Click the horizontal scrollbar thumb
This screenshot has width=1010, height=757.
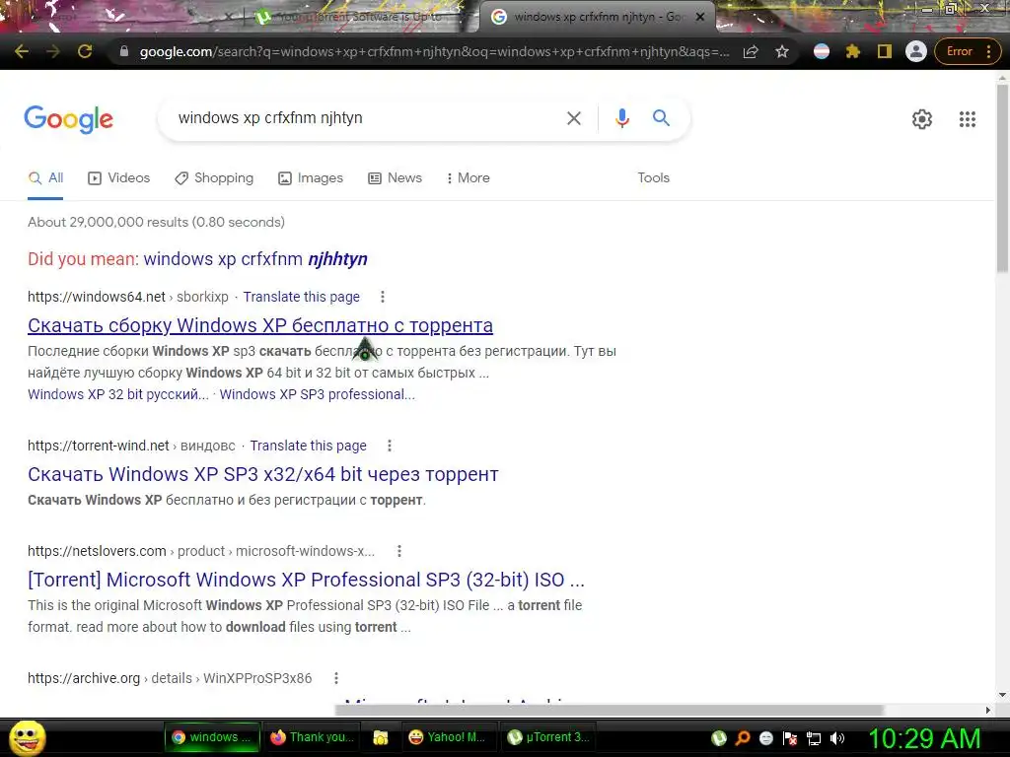point(609,710)
